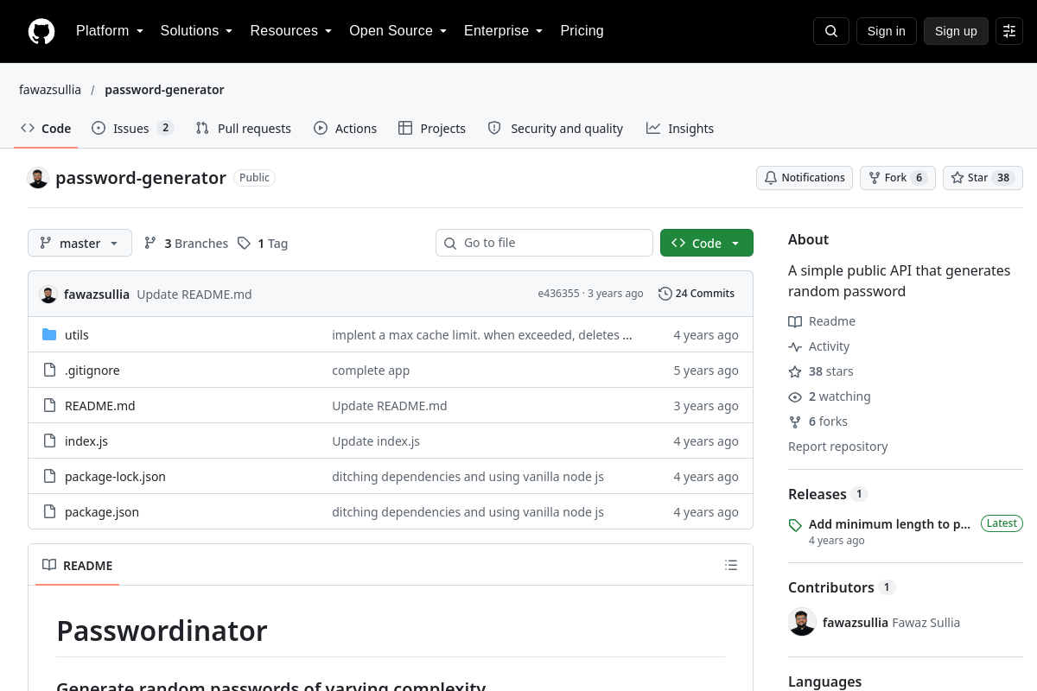Expand the Solutions menu
The image size is (1037, 691).
197,31
